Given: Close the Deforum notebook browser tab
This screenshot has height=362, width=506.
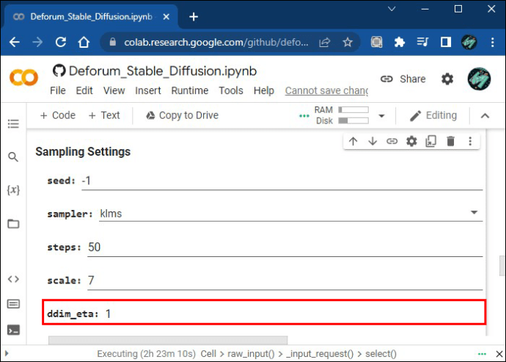Looking at the screenshot, I should (166, 17).
